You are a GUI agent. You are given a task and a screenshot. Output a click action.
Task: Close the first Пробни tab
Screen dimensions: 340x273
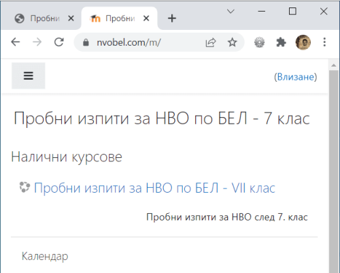[71, 18]
